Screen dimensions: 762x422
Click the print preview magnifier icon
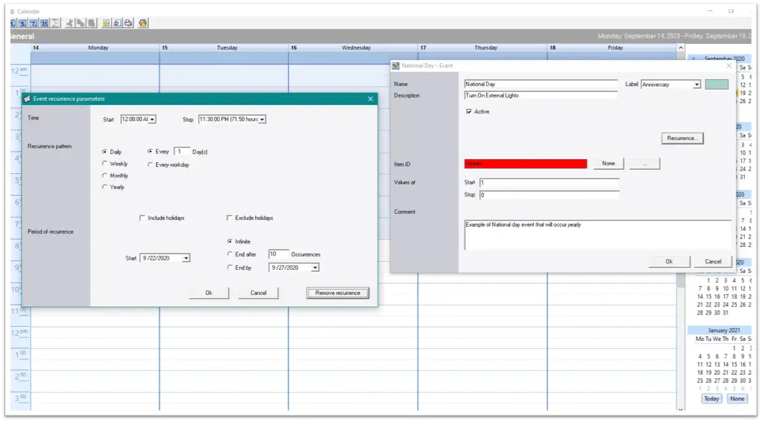pos(117,23)
